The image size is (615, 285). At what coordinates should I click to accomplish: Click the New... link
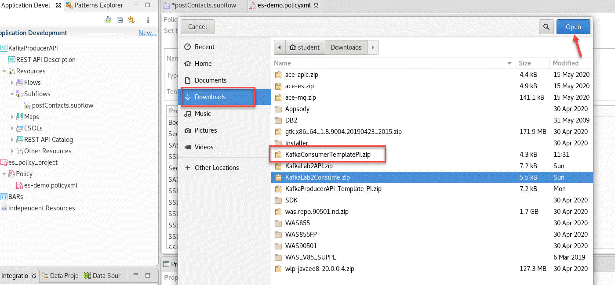pyautogui.click(x=147, y=33)
